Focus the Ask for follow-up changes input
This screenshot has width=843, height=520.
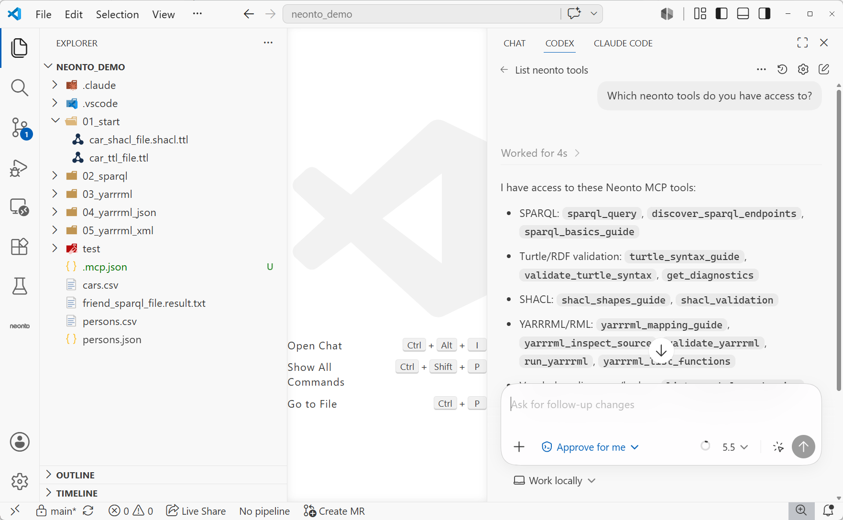click(661, 404)
